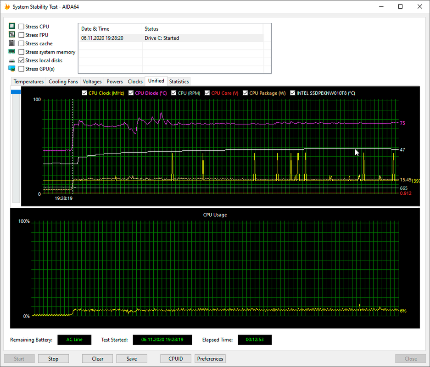The width and height of the screenshot is (430, 367).
Task: Click the 47 SSD temperature value on the graph
Action: [402, 150]
